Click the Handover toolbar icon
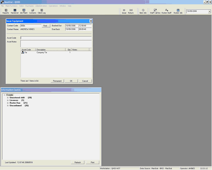 (15, 11)
